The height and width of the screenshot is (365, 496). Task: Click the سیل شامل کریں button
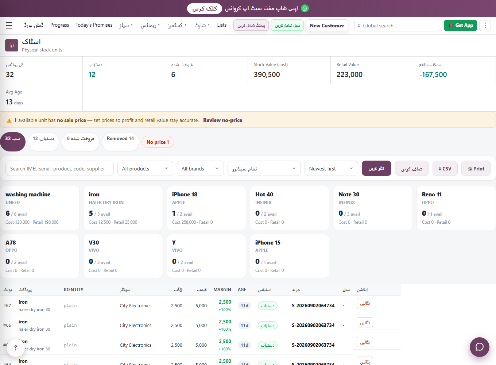pyautogui.click(x=287, y=25)
